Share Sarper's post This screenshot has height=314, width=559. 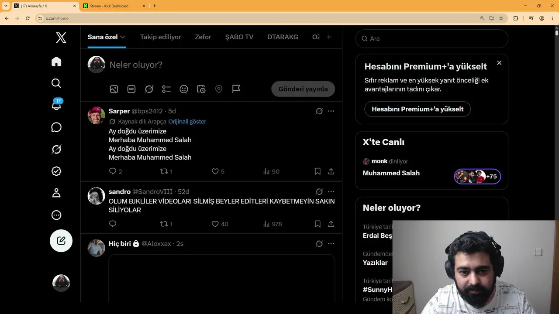tap(331, 171)
